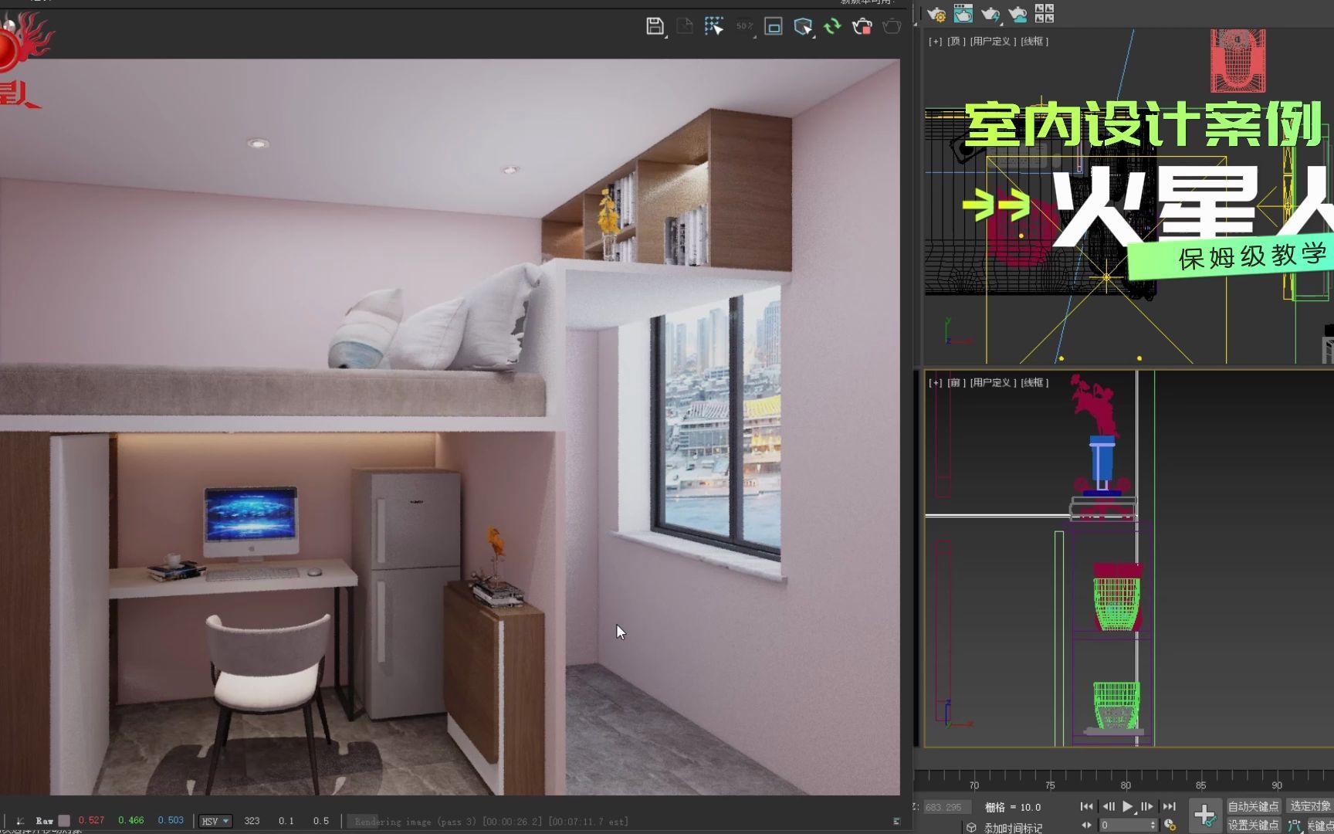Select the region render tool

pos(714,26)
